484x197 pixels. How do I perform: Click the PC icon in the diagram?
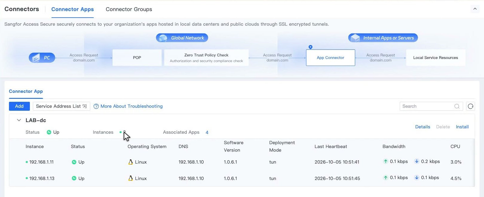tap(42, 58)
